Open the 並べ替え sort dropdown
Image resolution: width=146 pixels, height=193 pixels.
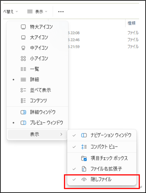(x=11, y=12)
